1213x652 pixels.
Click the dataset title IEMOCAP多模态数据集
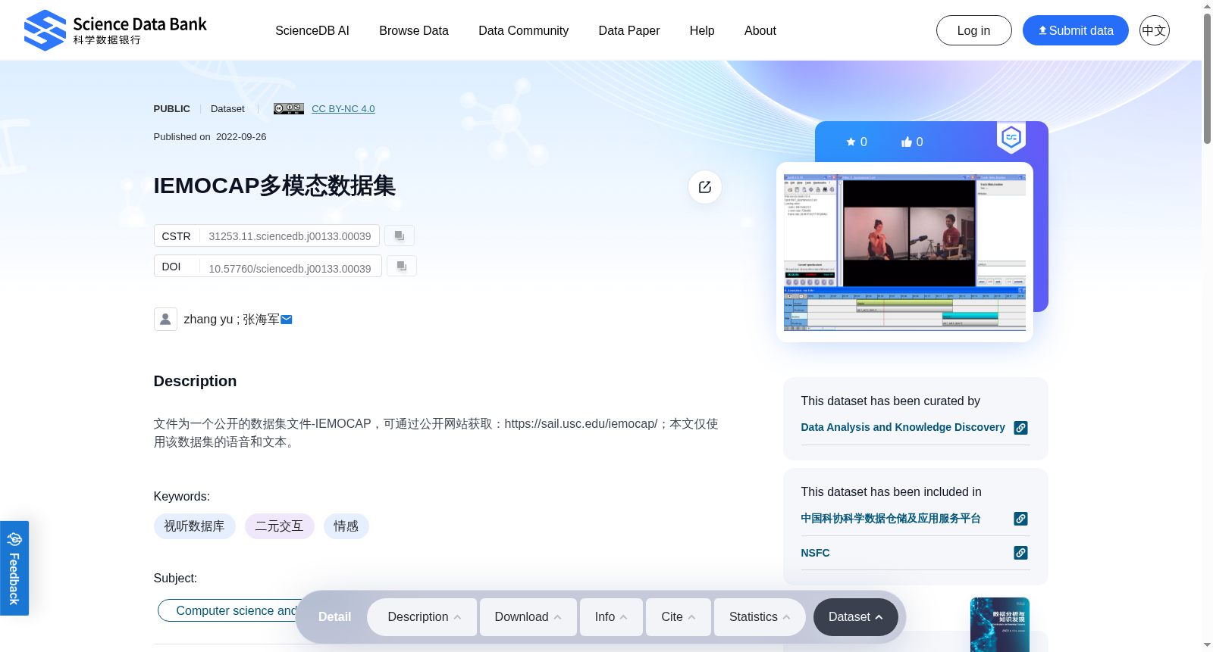(274, 186)
